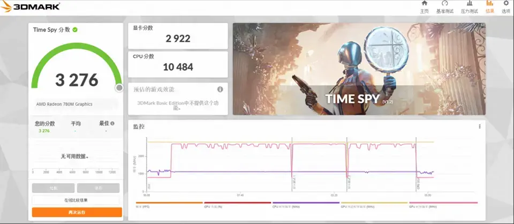This screenshot has width=514, height=224.
Task: Click the Time Spy 分数 title
Action: pyautogui.click(x=51, y=30)
